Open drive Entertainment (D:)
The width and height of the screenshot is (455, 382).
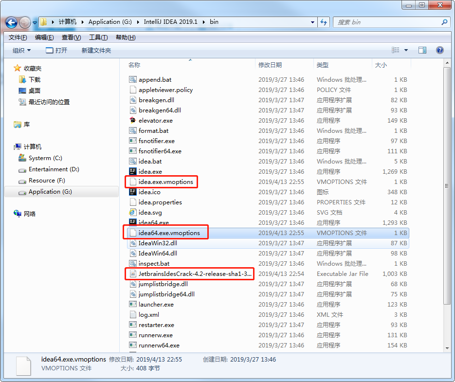coord(49,169)
